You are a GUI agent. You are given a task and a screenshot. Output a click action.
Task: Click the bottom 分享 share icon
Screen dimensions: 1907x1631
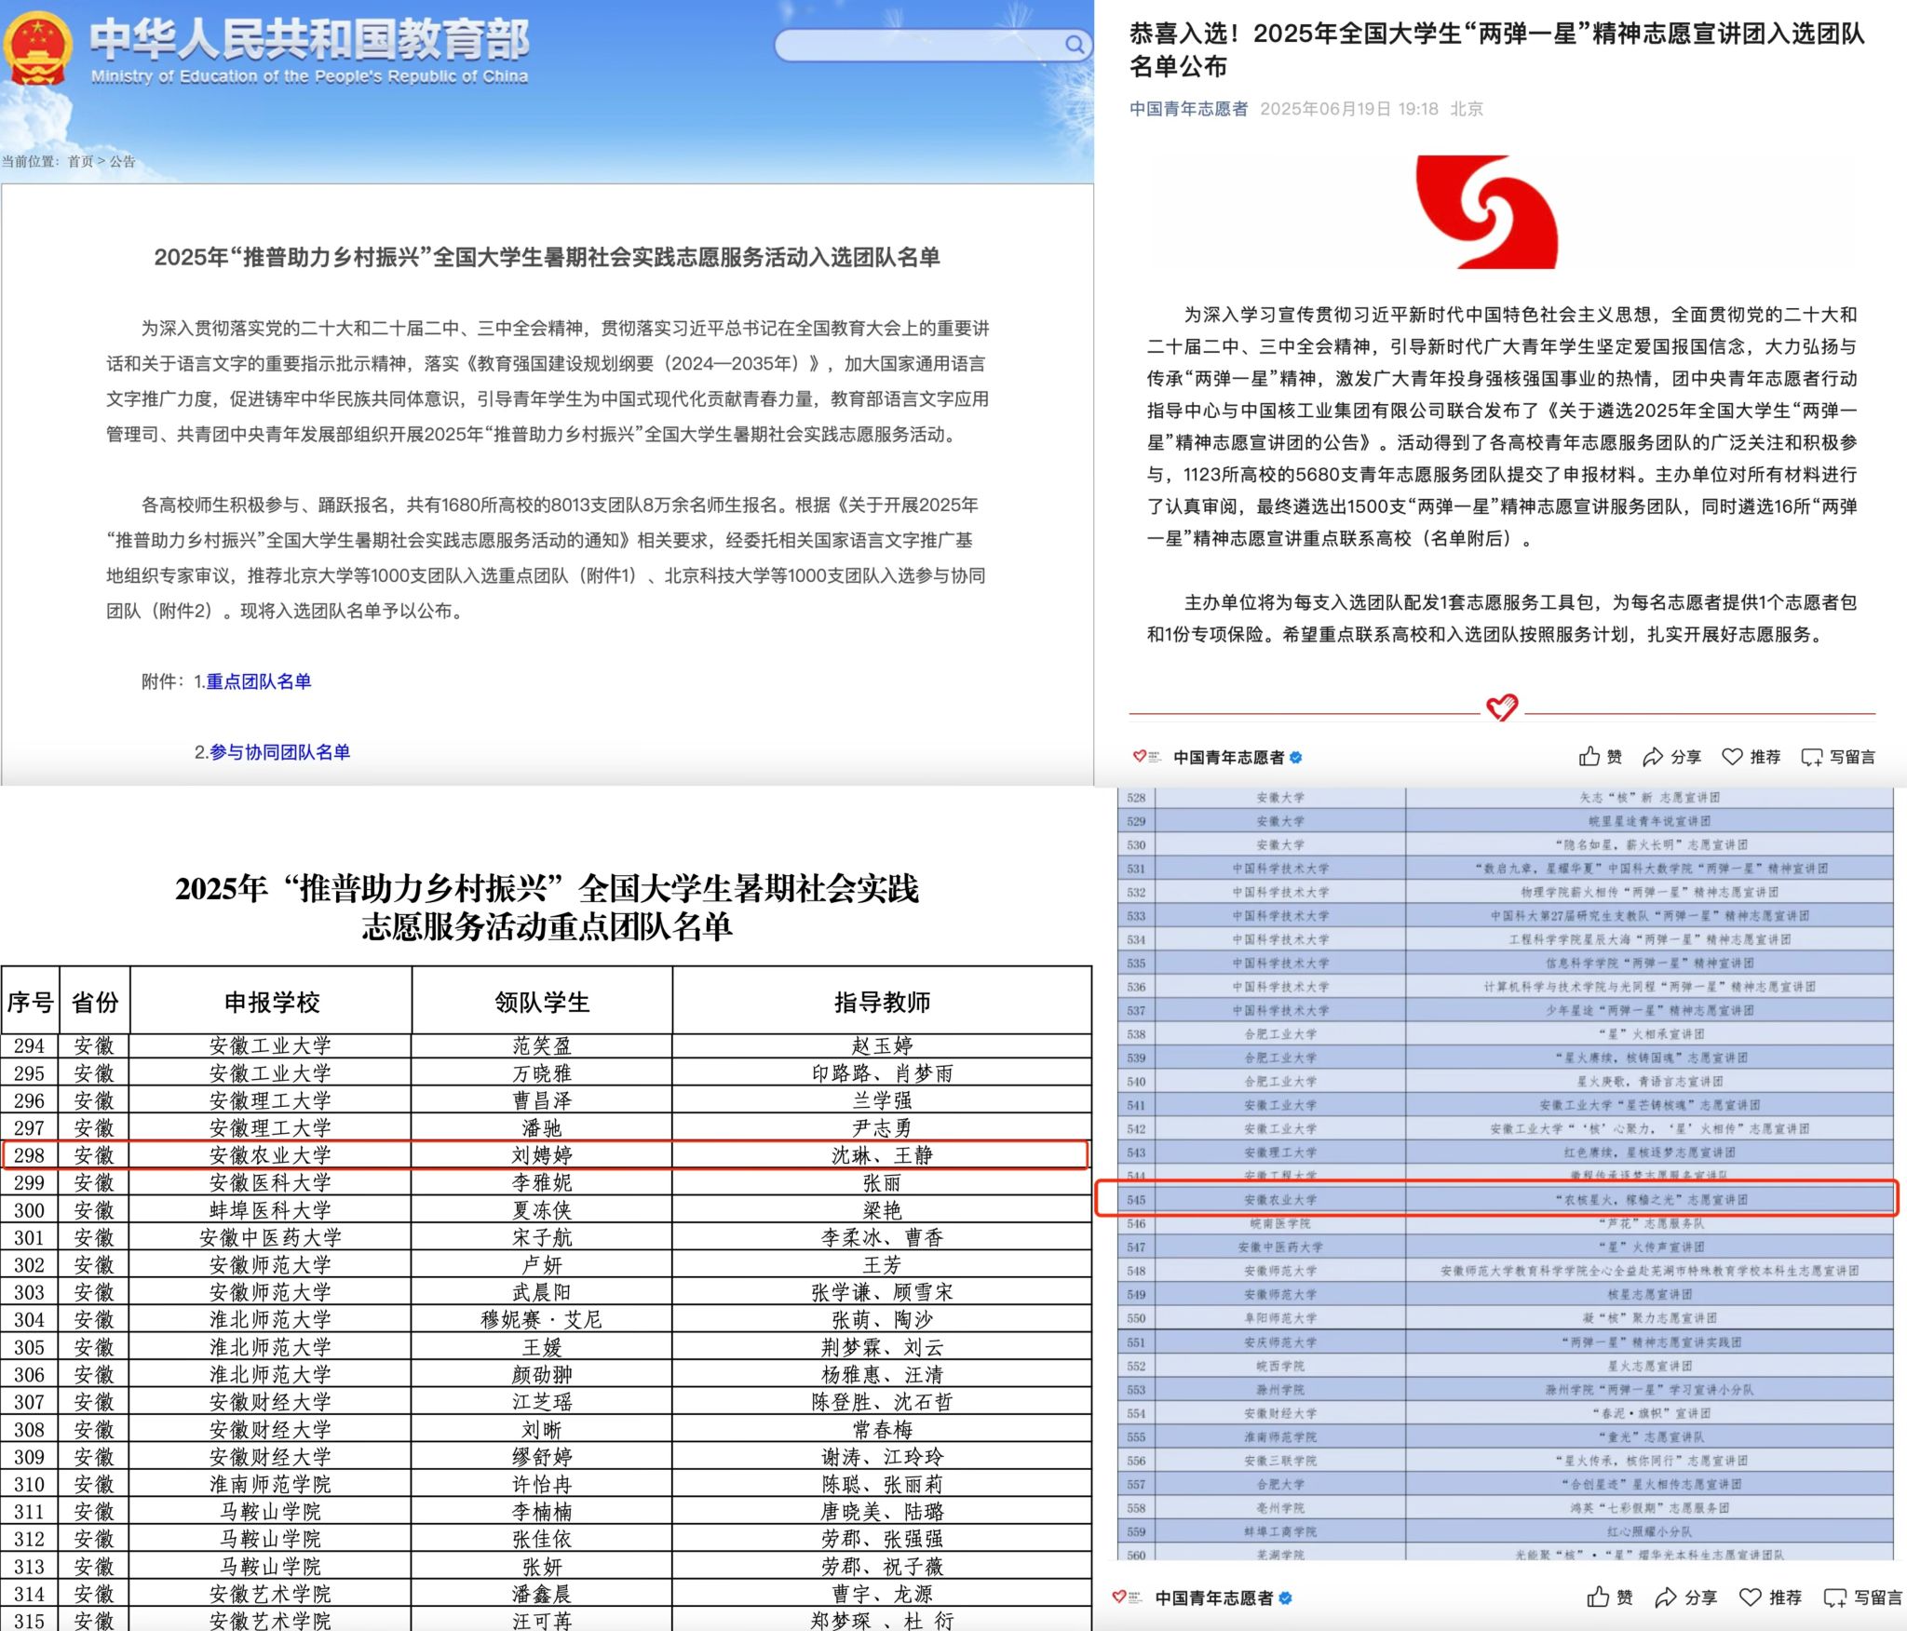(1666, 1597)
